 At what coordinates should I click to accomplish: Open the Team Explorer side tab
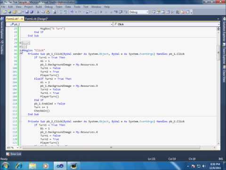pyautogui.click(x=224, y=53)
